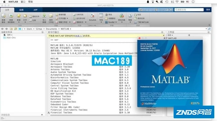Select Compare (比较) in toolstrip

coord(33,20)
